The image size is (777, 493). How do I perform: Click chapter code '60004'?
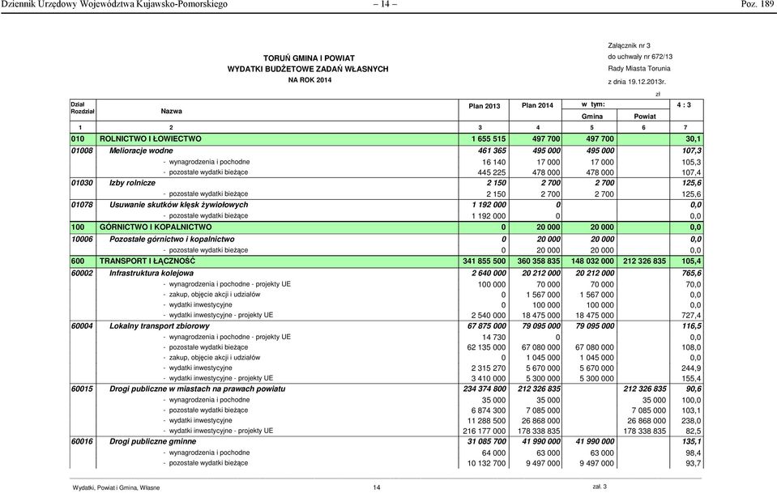[x=82, y=325]
